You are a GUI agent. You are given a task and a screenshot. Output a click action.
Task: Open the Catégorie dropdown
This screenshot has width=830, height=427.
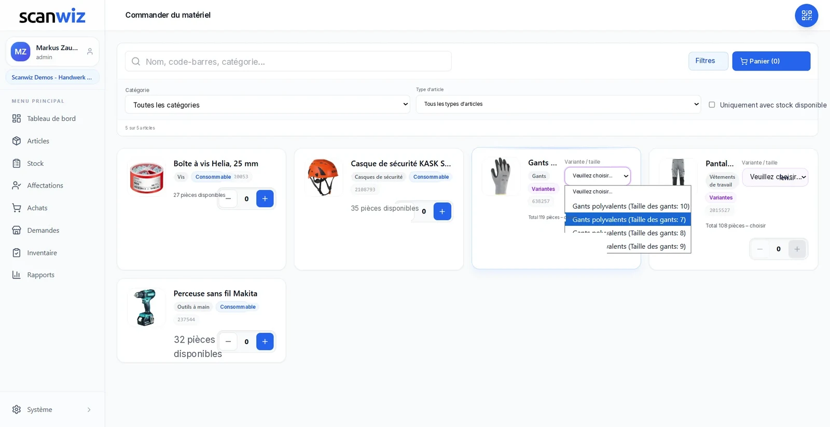point(268,105)
